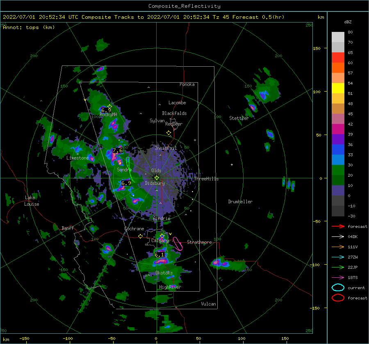Click the magenta 18TS arrow legend icon

click(338, 278)
